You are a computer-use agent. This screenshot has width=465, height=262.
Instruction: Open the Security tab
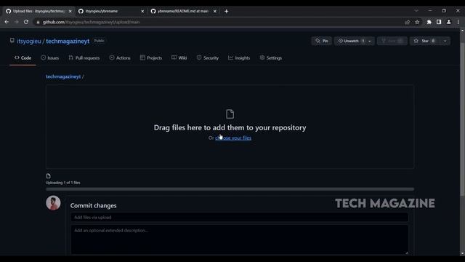[208, 58]
